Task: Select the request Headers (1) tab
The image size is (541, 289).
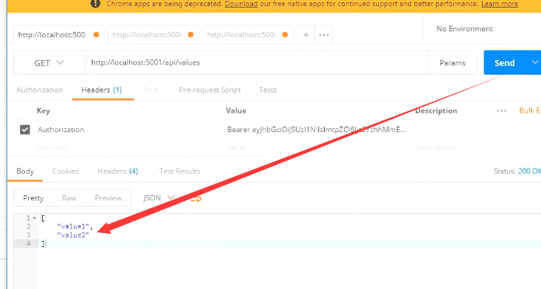Action: coord(101,90)
